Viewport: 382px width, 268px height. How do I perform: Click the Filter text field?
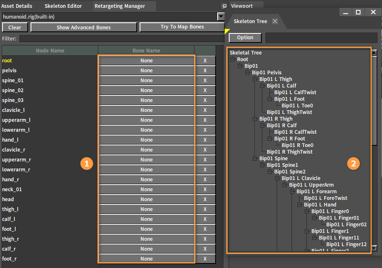click(120, 39)
